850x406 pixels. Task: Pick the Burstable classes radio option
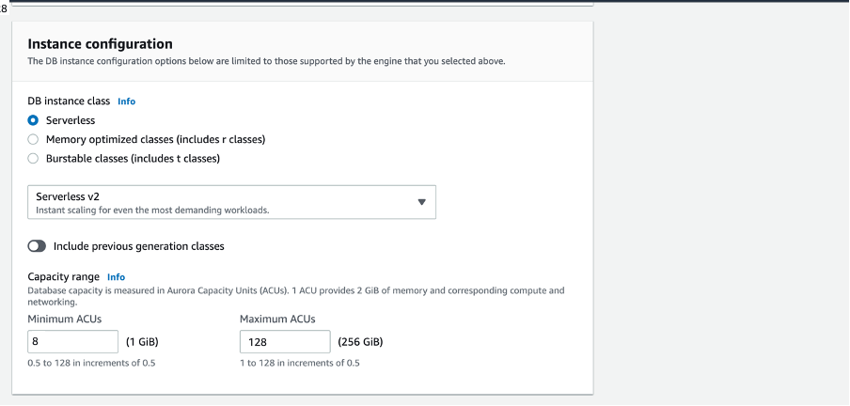[34, 158]
